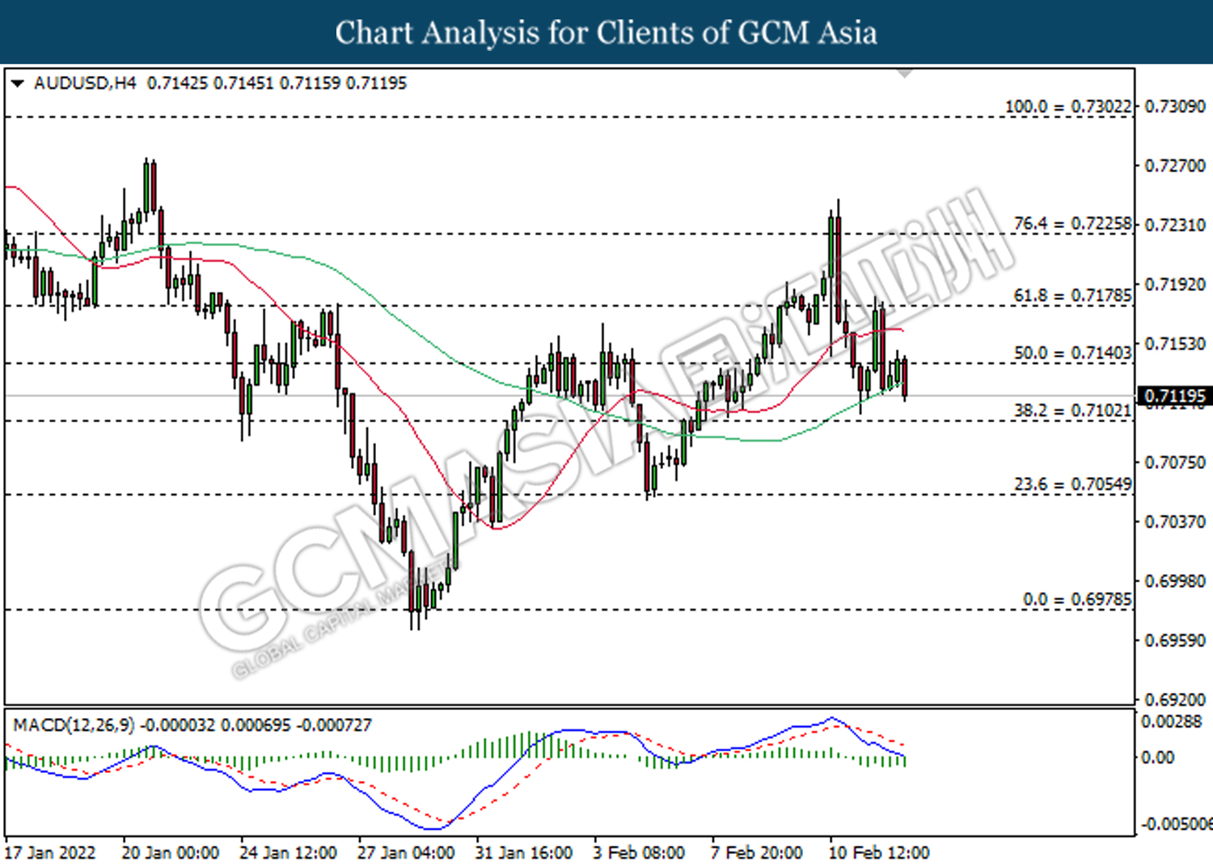Click the 38.2 = 0.71021 Fibonacci label
Screen dimensions: 1213x866
pos(1072,411)
